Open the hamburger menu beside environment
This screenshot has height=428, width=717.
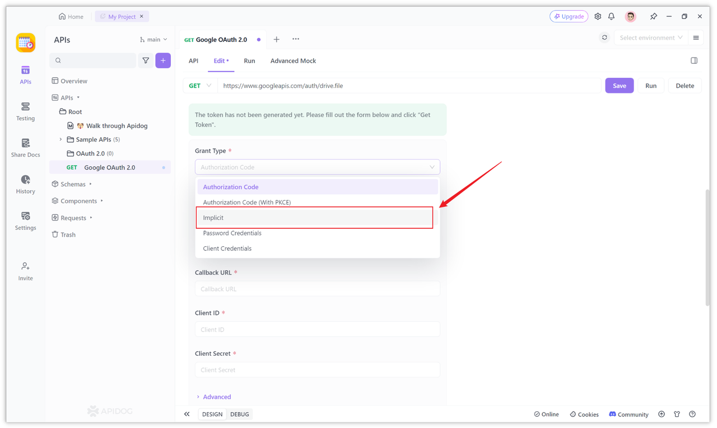696,38
